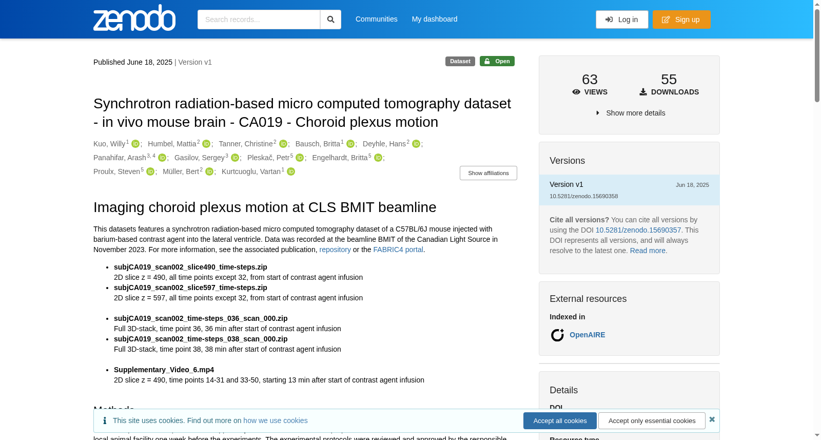Open the FABRIC4 portal link
The width and height of the screenshot is (821, 440).
(398, 250)
